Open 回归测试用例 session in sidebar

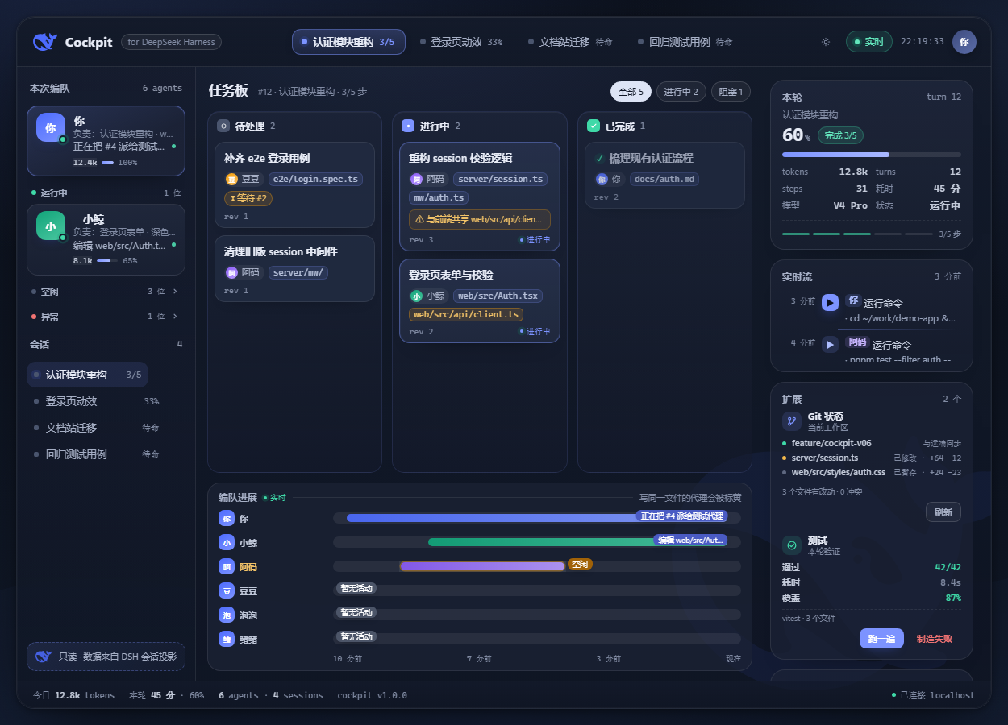click(x=97, y=454)
